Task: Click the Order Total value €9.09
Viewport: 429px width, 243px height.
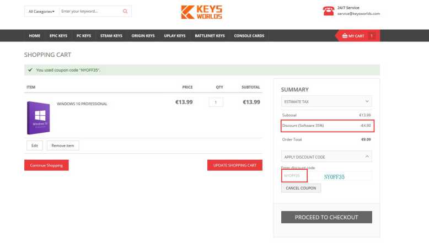Action: (366, 139)
